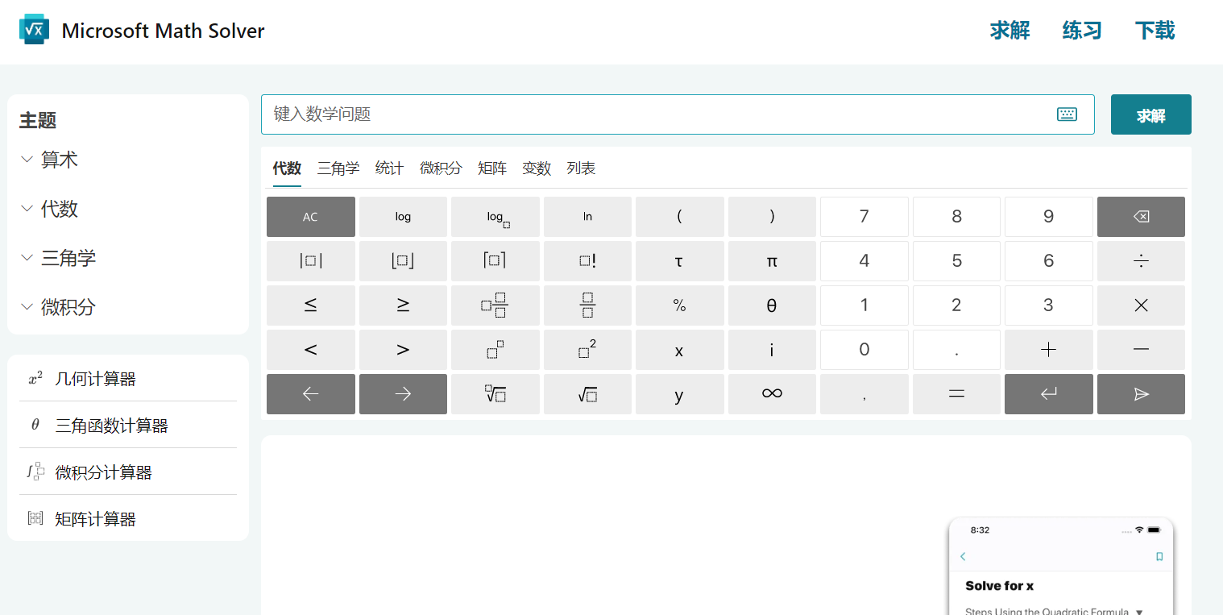Viewport: 1223px width, 615px height.
Task: Insert ceiling function template
Action: (x=495, y=261)
